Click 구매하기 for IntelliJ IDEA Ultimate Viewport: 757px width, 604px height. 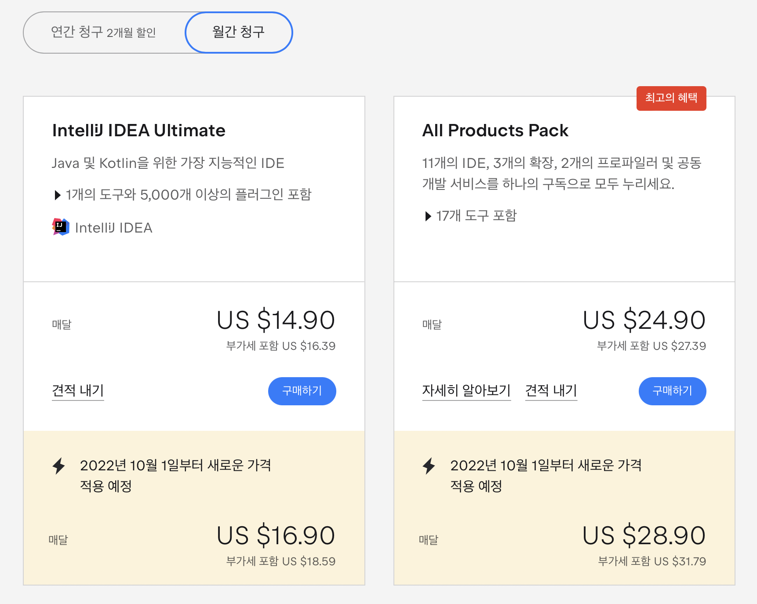(302, 391)
